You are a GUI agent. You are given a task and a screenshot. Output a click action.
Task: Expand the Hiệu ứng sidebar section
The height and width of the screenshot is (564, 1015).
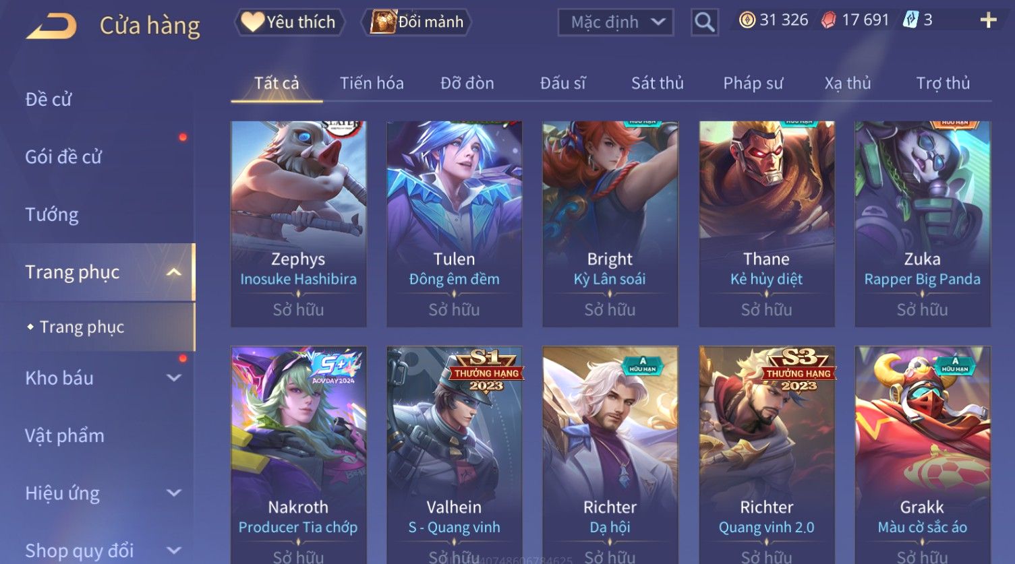point(173,493)
